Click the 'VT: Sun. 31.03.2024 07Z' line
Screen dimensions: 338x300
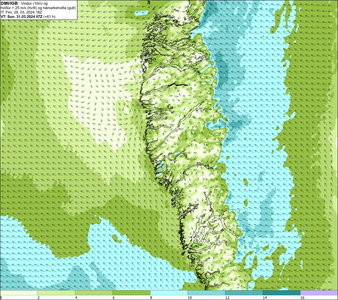click(x=22, y=17)
